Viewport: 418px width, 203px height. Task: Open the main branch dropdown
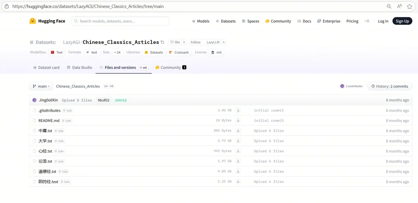click(x=41, y=86)
